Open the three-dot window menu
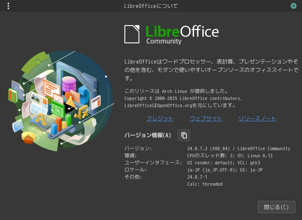Image resolution: width=302 pixels, height=220 pixels. [x=8, y=6]
